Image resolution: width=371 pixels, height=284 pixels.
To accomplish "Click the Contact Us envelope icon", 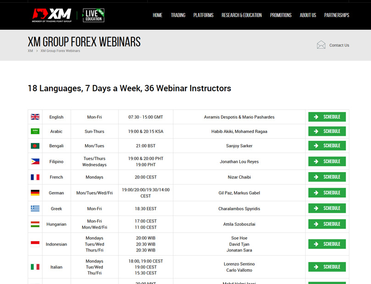I will [x=321, y=45].
